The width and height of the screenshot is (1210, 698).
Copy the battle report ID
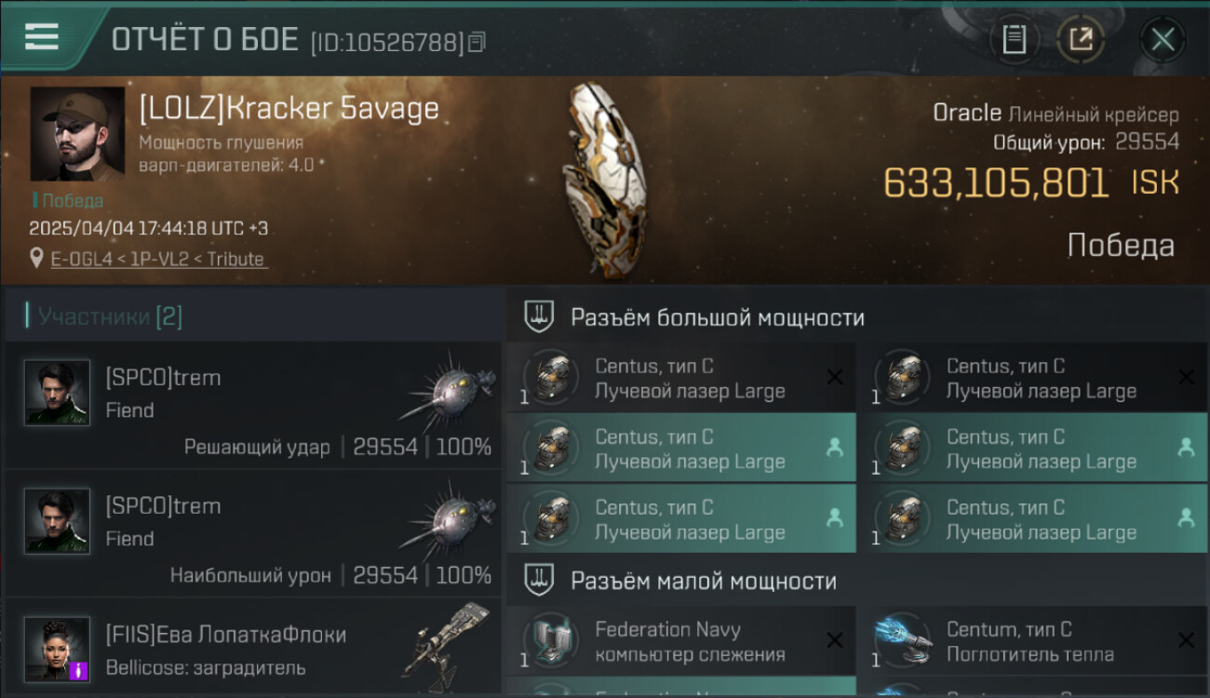point(477,42)
